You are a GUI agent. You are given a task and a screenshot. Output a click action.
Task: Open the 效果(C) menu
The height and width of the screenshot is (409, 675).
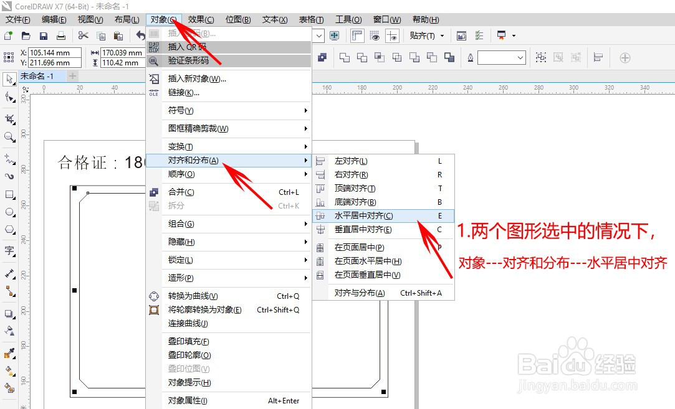pyautogui.click(x=201, y=20)
